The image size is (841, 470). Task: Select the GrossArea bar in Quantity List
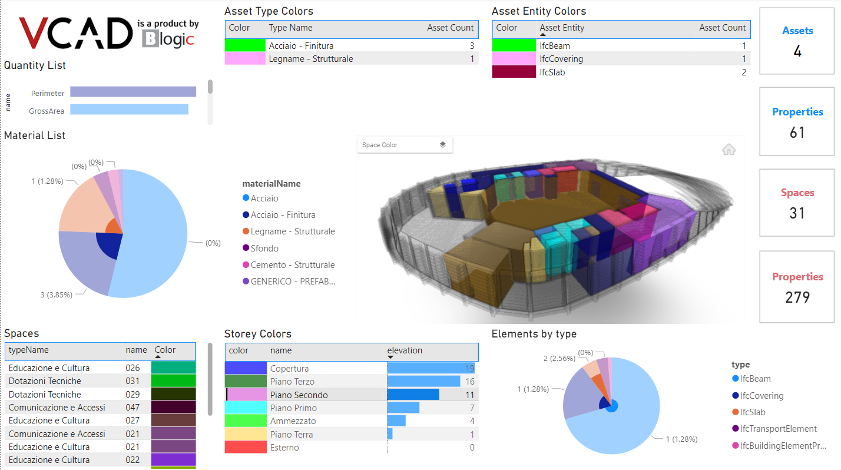click(x=129, y=109)
